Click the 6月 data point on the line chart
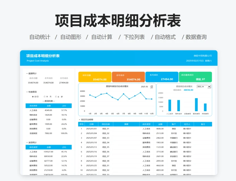This screenshot has width=236, height=181. coord(118,100)
